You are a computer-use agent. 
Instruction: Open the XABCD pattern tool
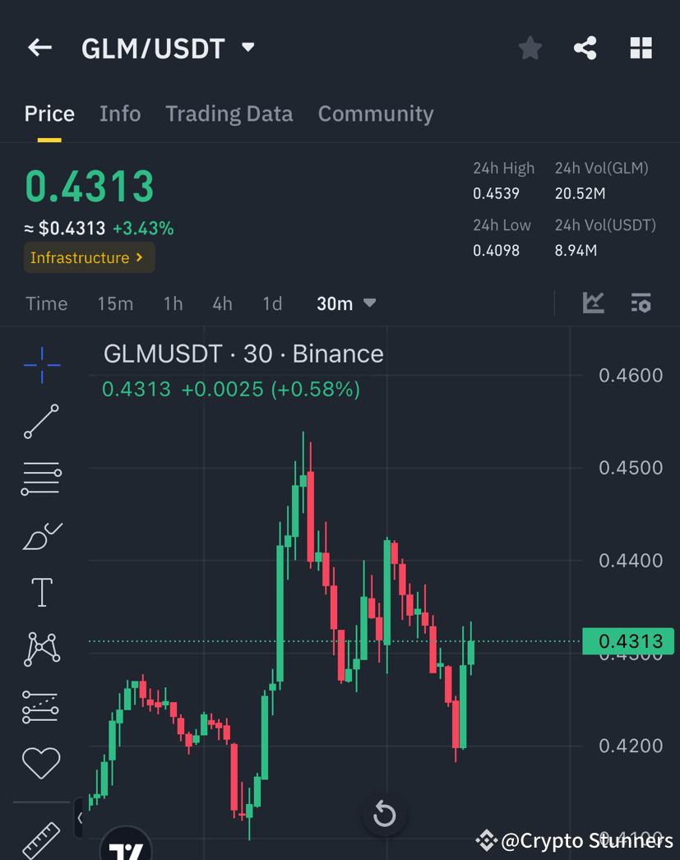coord(41,649)
